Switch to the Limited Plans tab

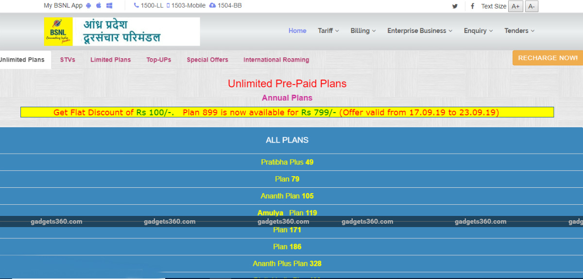pyautogui.click(x=111, y=60)
